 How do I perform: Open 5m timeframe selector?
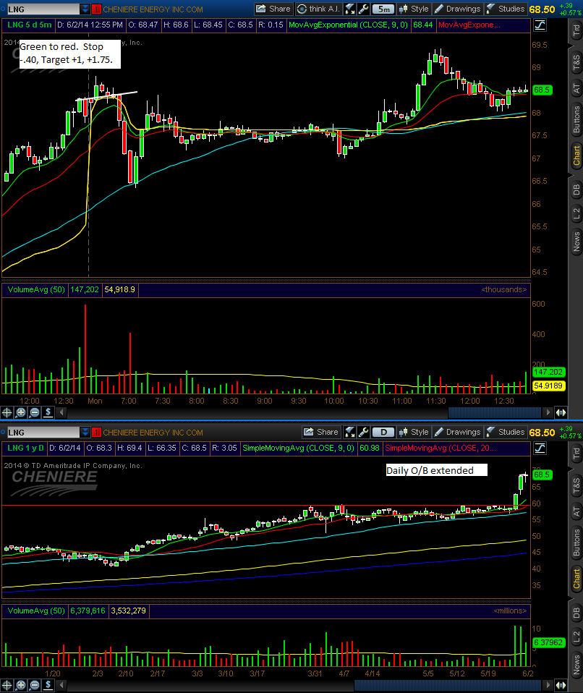pos(383,9)
